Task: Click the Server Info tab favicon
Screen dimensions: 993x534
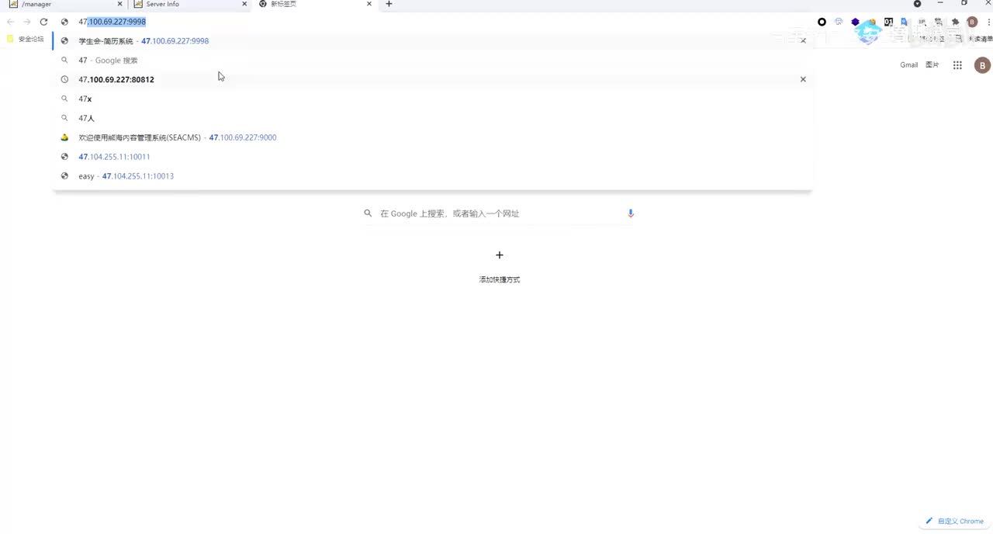Action: (138, 4)
